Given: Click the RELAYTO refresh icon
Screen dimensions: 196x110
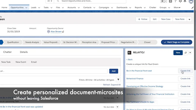Looking at the screenshot, I should (x=186, y=53).
